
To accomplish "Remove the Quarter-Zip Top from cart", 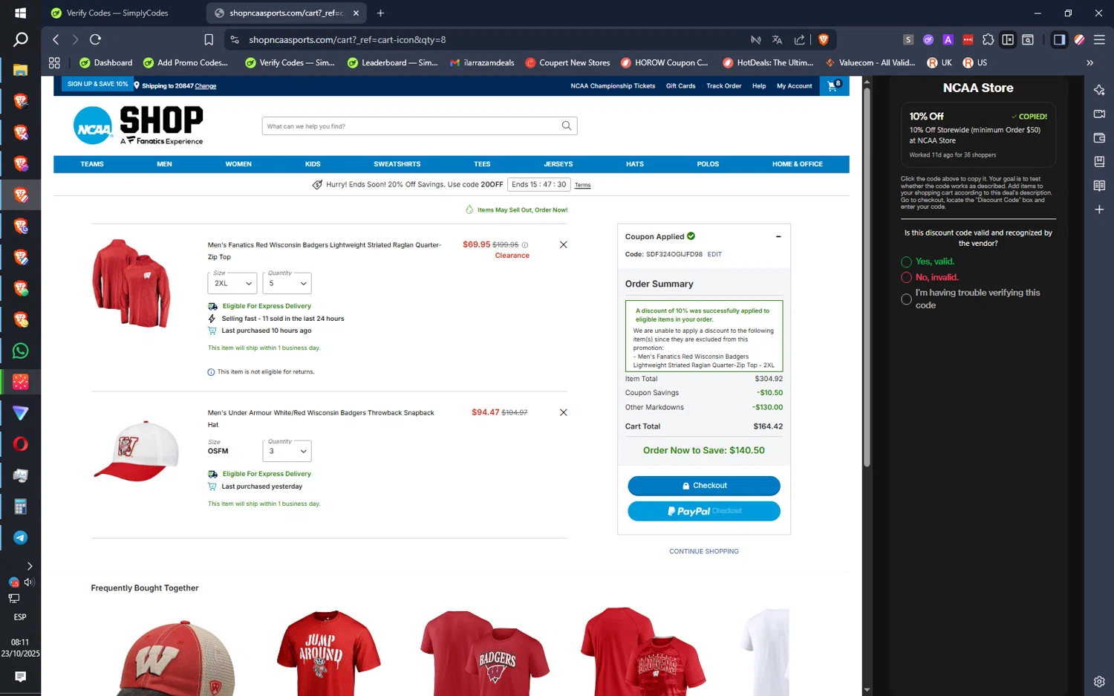I will 563,244.
